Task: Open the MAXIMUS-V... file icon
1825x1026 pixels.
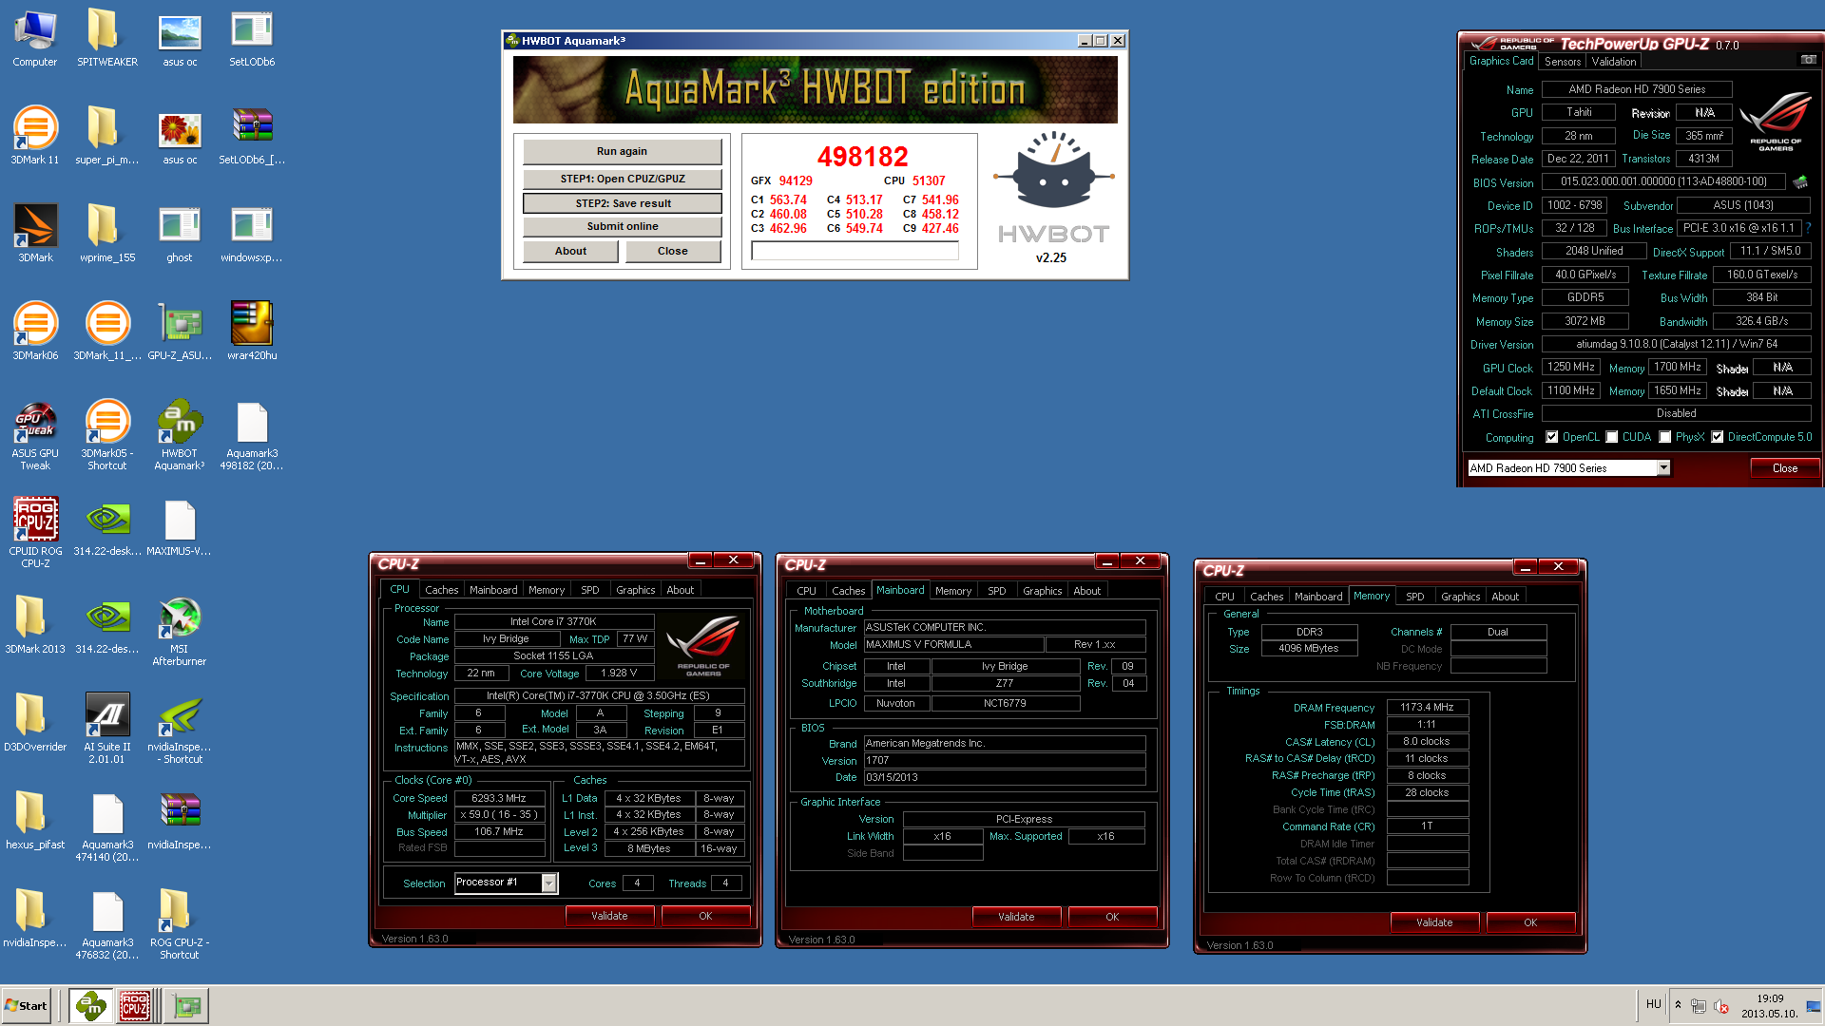Action: (x=180, y=527)
